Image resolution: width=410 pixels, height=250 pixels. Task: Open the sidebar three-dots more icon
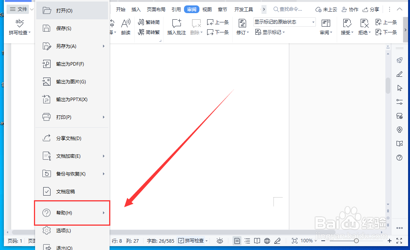tap(400, 228)
